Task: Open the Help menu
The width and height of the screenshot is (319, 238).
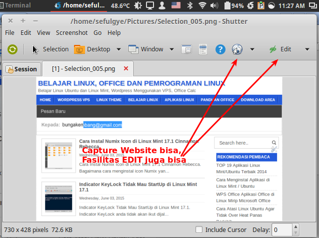Action: coord(114,33)
